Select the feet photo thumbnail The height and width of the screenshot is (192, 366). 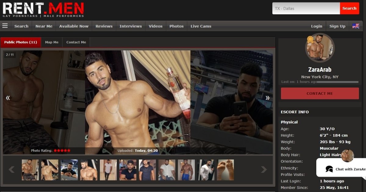(225, 170)
